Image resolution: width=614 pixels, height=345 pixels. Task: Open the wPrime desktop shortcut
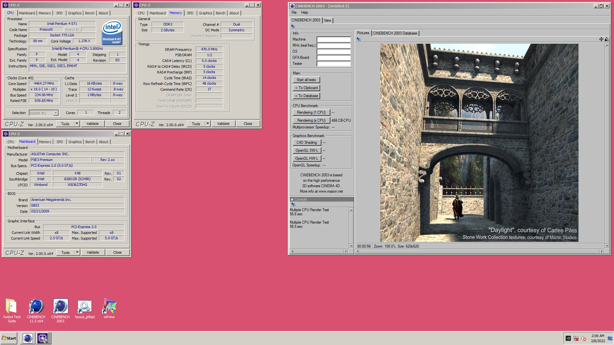[109, 309]
